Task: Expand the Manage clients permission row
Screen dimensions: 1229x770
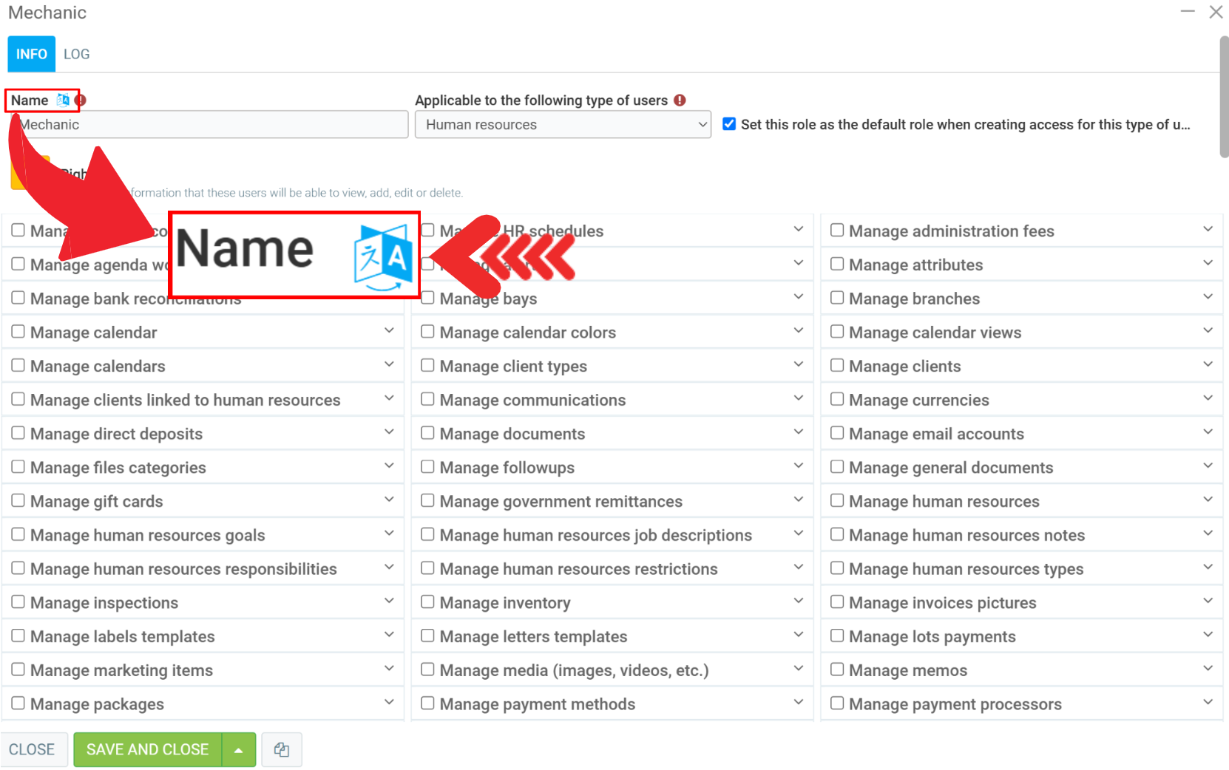Action: point(1207,364)
